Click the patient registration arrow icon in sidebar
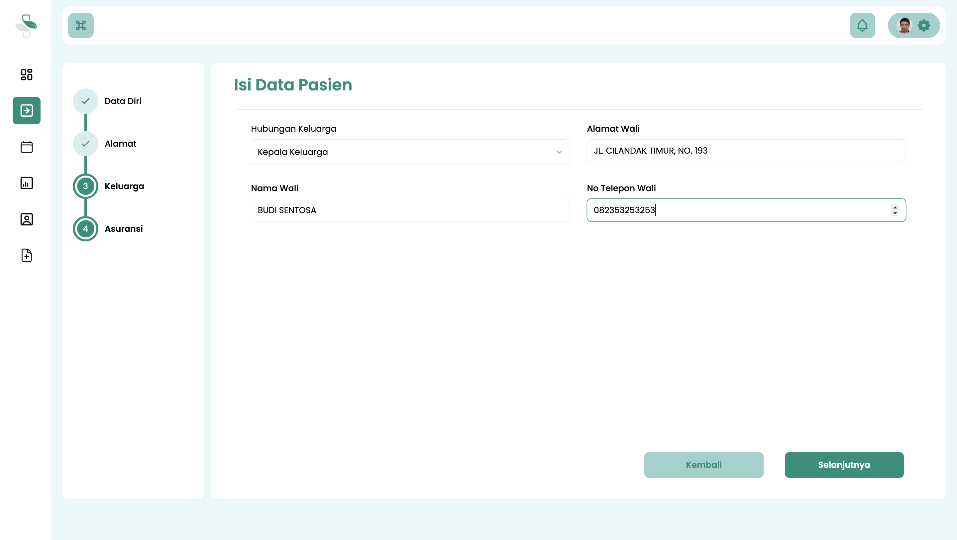 coord(26,110)
